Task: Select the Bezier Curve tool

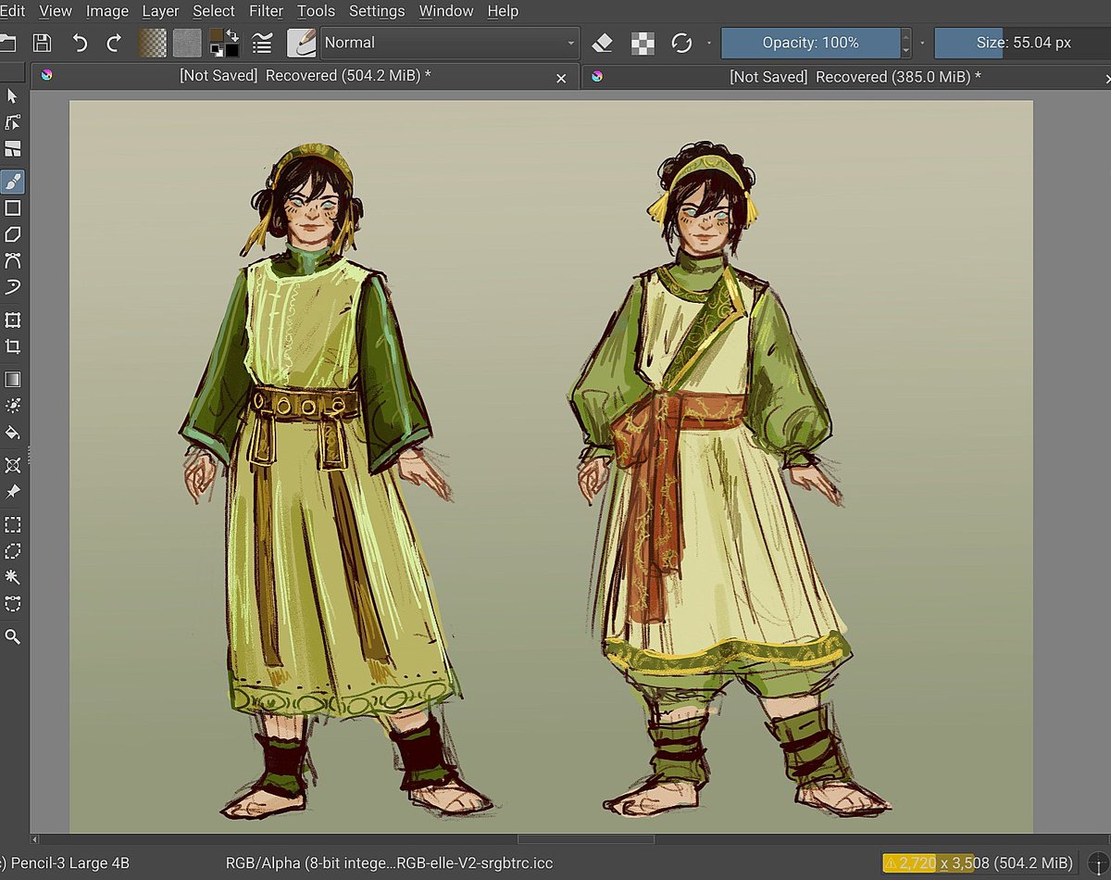Action: pyautogui.click(x=12, y=261)
